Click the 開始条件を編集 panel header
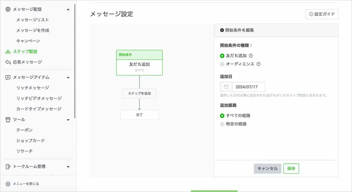The height and width of the screenshot is (192, 352). coord(276,30)
